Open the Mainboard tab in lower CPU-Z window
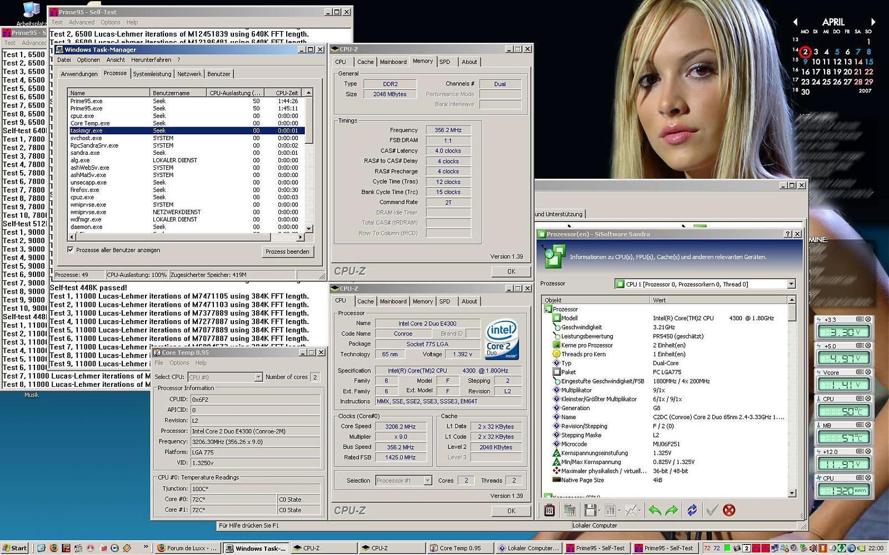The width and height of the screenshot is (889, 555). (x=393, y=301)
